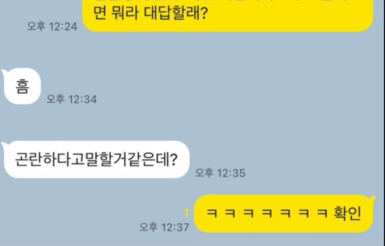
Task: Click the 오후 12:37 timestamp
Action: coord(164,227)
